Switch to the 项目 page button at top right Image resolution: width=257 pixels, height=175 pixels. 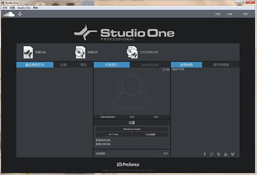pos(245,14)
